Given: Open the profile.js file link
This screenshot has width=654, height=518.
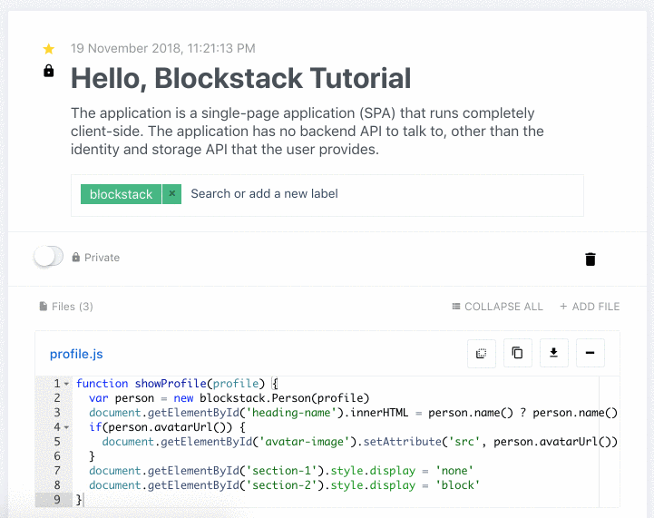Looking at the screenshot, I should (76, 354).
